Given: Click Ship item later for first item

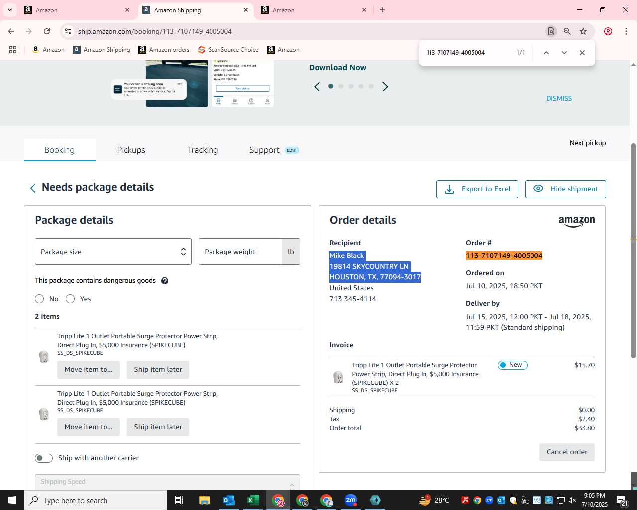Looking at the screenshot, I should click(x=158, y=370).
